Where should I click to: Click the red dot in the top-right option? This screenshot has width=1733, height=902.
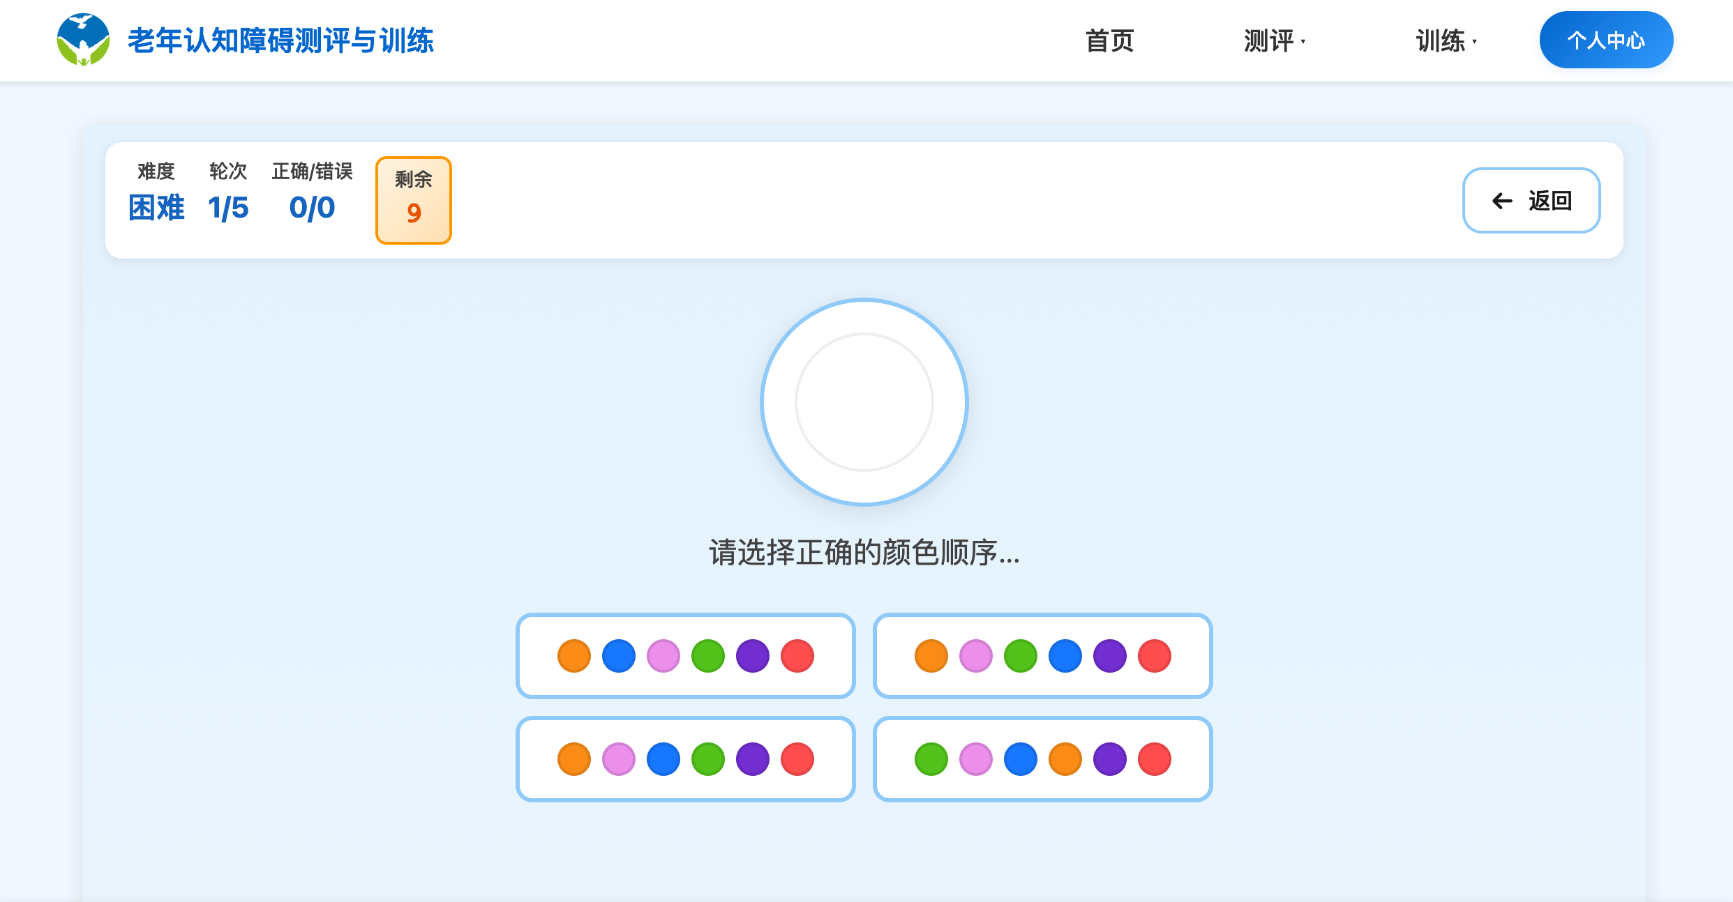pyautogui.click(x=1155, y=655)
